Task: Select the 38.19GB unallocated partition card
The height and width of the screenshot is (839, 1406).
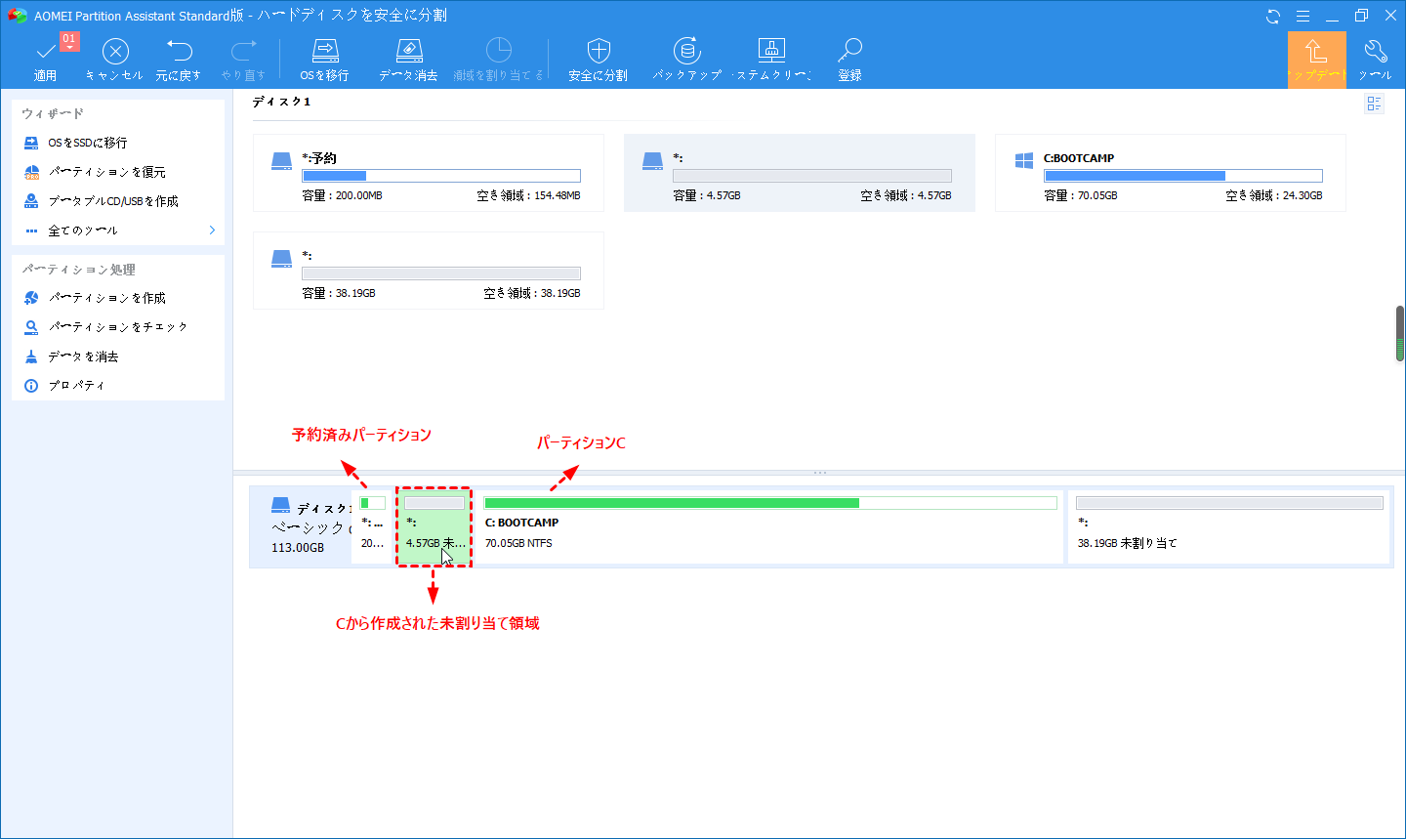Action: 429,271
